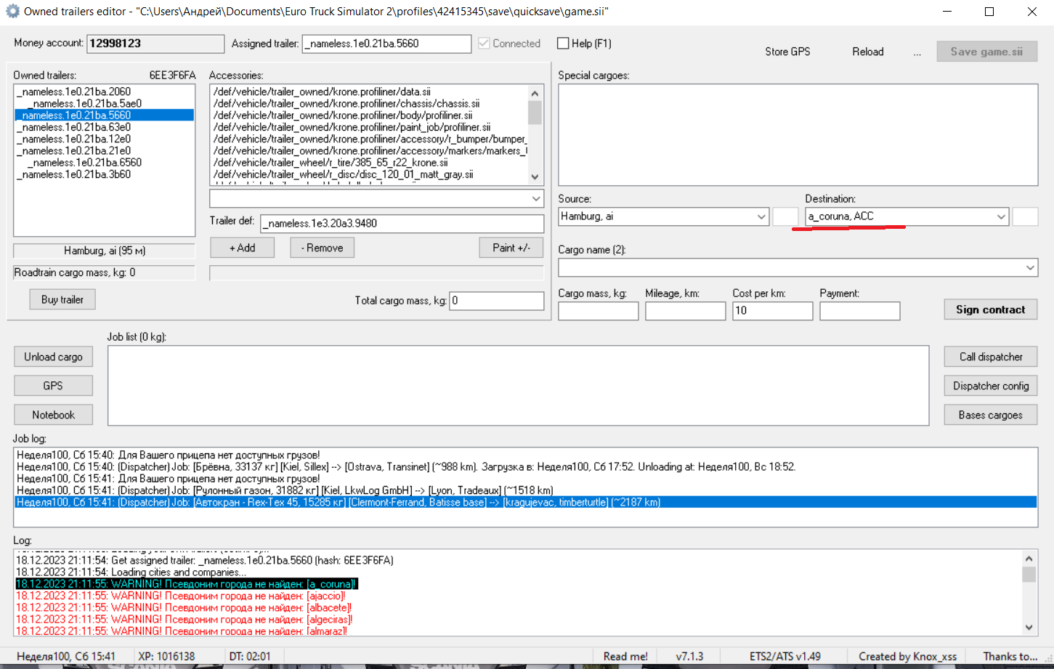Viewport: 1054px width, 669px height.
Task: Click the Sign contract button
Action: 991,309
